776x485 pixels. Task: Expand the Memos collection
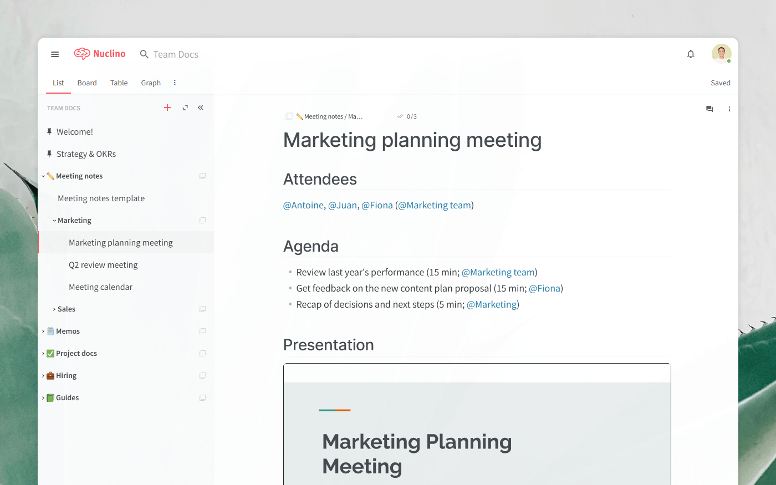[x=43, y=331]
